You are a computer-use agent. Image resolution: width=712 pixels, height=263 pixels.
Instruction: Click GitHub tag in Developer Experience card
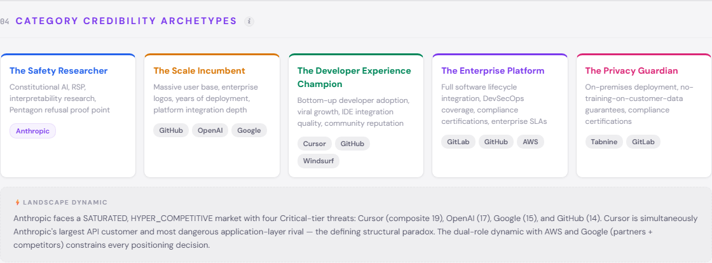[352, 144]
